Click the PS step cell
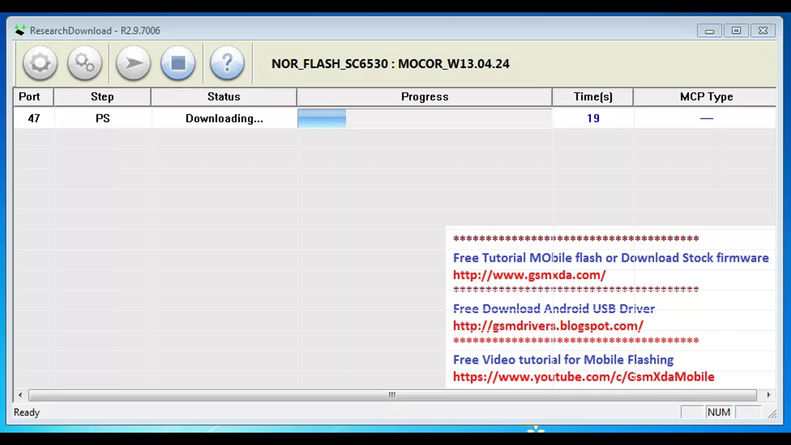 (103, 118)
